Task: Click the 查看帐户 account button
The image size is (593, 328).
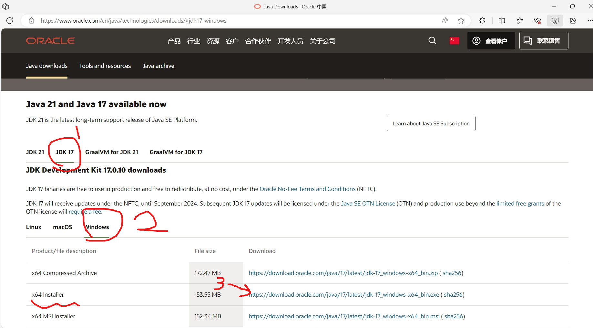Action: 491,41
